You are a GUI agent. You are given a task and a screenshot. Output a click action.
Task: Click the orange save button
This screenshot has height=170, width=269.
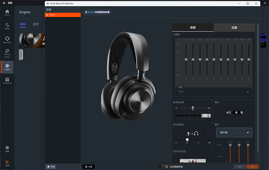click(x=252, y=167)
